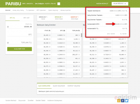Viewport: 140px width, 104px height.
Task: Open İşlem Geçmişi in the top navigation
Action: click(53, 10)
